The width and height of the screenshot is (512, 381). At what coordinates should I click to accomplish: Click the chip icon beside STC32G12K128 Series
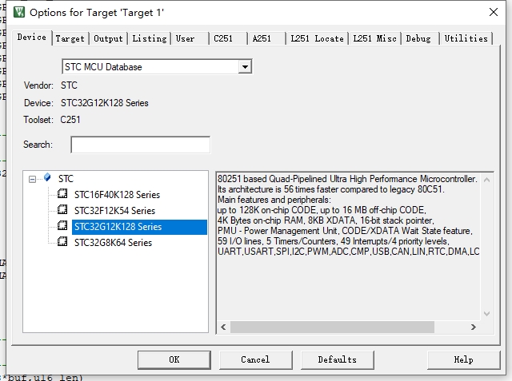(62, 225)
